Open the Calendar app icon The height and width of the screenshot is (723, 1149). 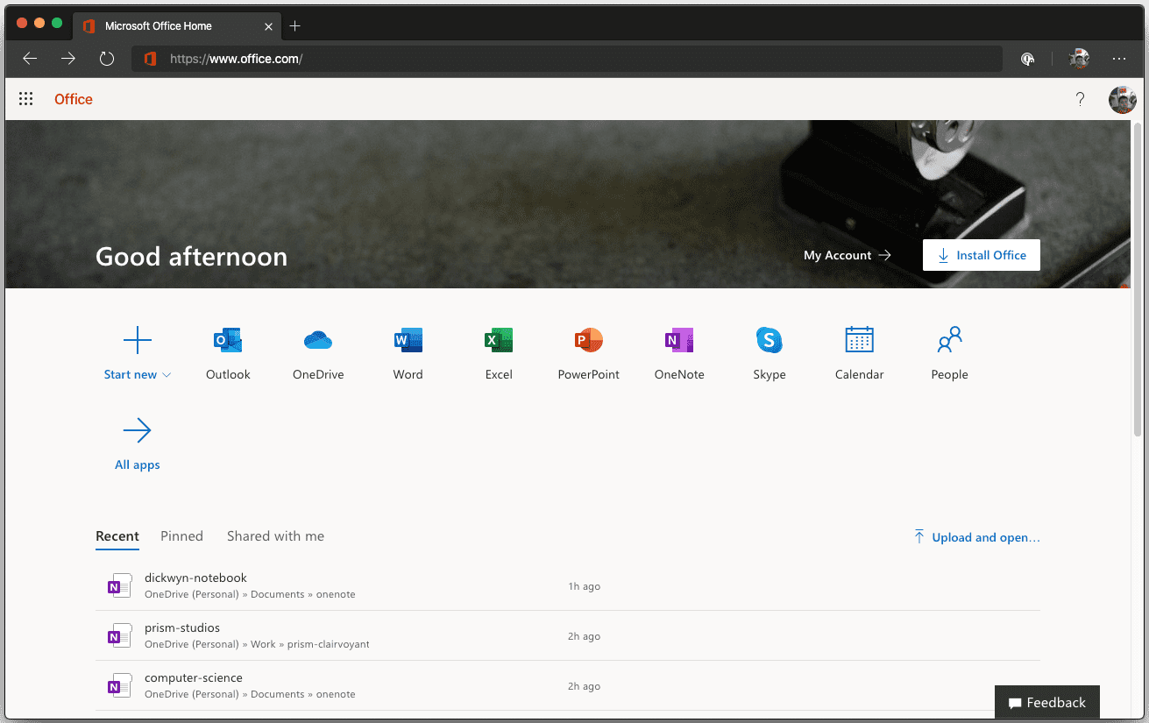pos(859,341)
